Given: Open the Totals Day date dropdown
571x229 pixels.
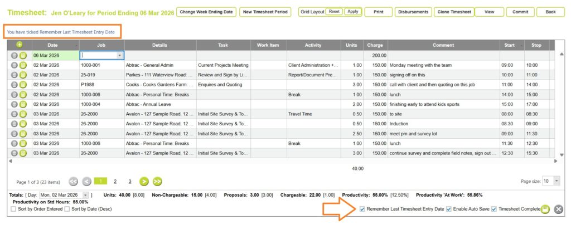Looking at the screenshot, I should [86, 195].
